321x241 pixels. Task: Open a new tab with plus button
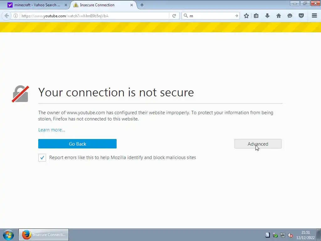click(x=142, y=5)
